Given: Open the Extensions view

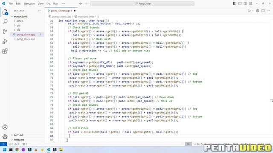Looking at the screenshot, I should click(x=5, y=51).
